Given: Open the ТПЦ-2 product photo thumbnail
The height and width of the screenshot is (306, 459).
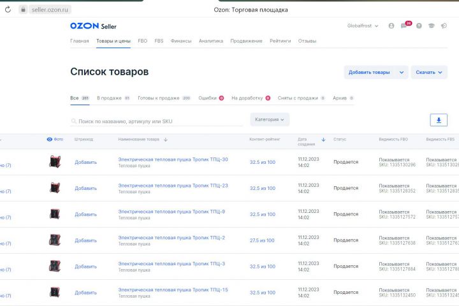Looking at the screenshot, I should (55, 240).
